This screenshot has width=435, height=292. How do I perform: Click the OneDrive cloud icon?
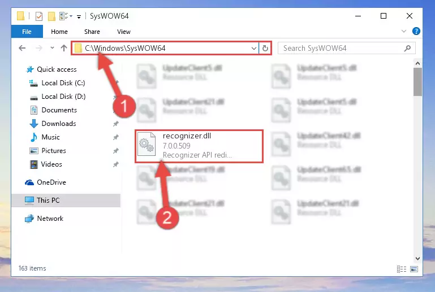(29, 182)
